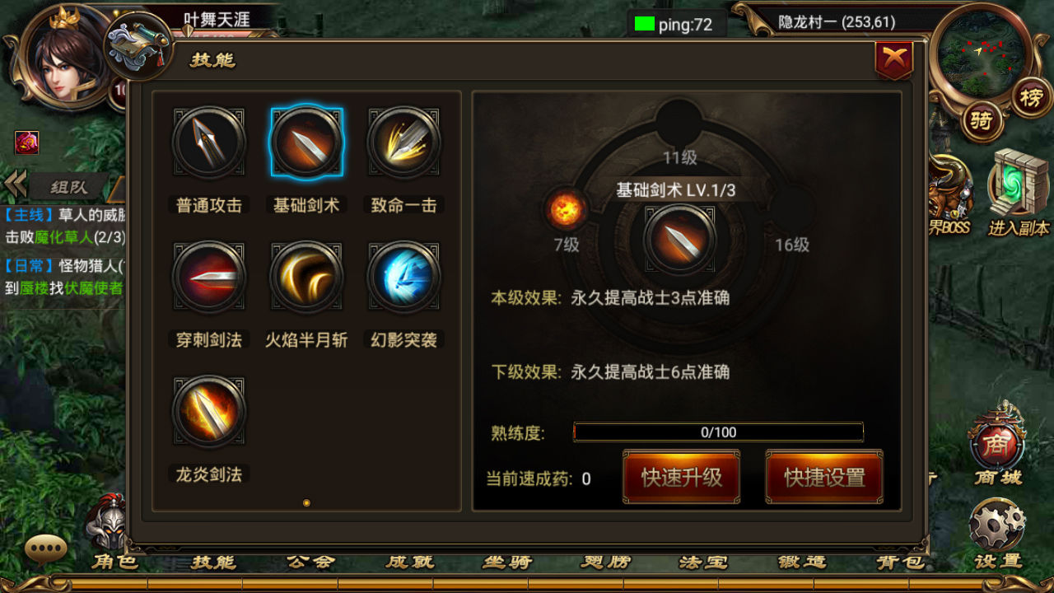Open the 商城 shop icon
This screenshot has height=593, width=1054.
[x=998, y=446]
